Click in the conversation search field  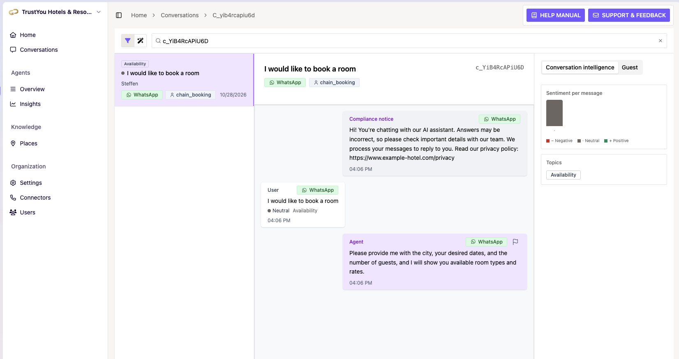click(409, 41)
